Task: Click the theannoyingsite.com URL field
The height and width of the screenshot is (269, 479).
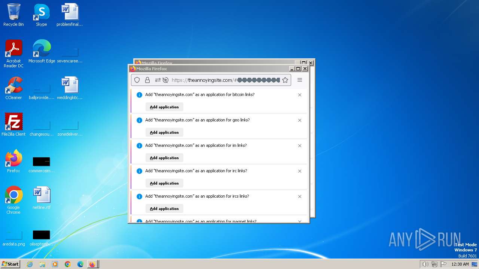Action: pos(226,80)
